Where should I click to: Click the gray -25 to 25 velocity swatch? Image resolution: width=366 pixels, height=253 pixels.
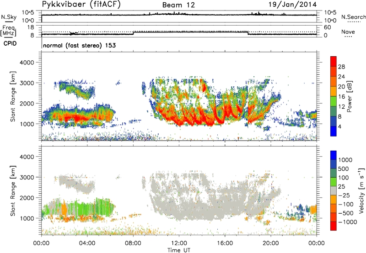[334, 190]
